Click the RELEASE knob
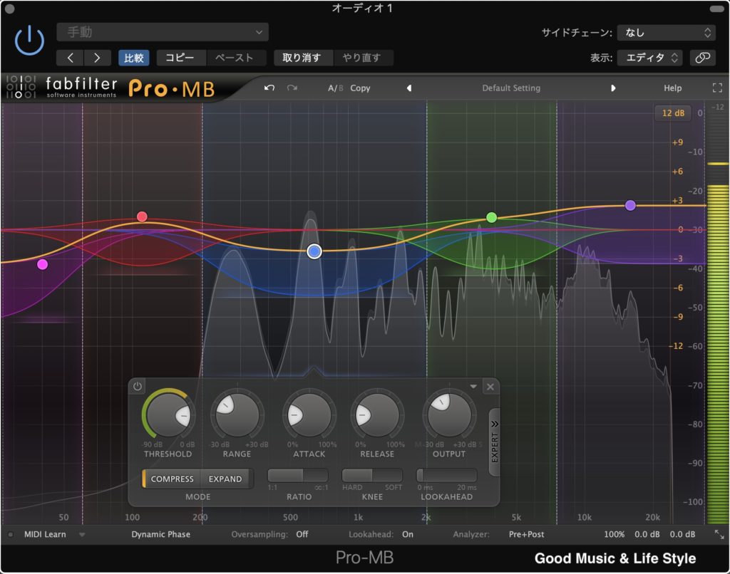Screen dimensions: 730x574 [377, 414]
